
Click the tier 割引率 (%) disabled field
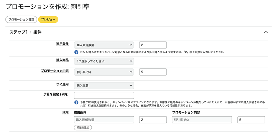[202, 120]
